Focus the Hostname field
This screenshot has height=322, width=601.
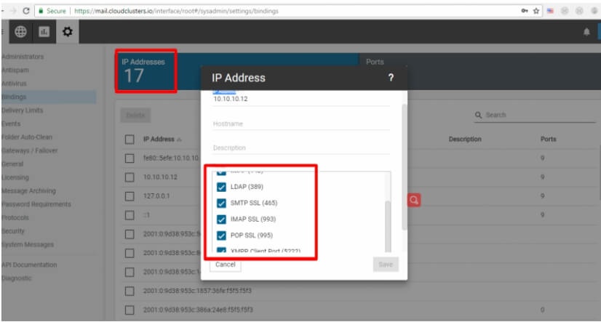[x=301, y=124]
